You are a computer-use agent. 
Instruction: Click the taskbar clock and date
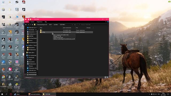pyautogui.click(x=163, y=94)
